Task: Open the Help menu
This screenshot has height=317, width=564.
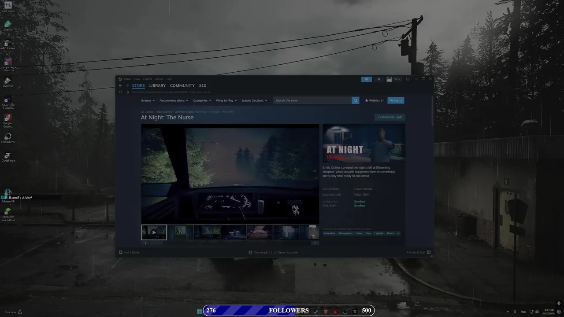Action: (169, 79)
